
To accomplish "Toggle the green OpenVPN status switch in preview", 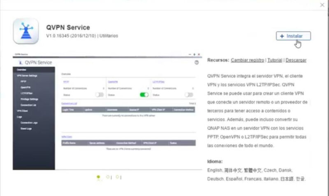I will 144,95.
